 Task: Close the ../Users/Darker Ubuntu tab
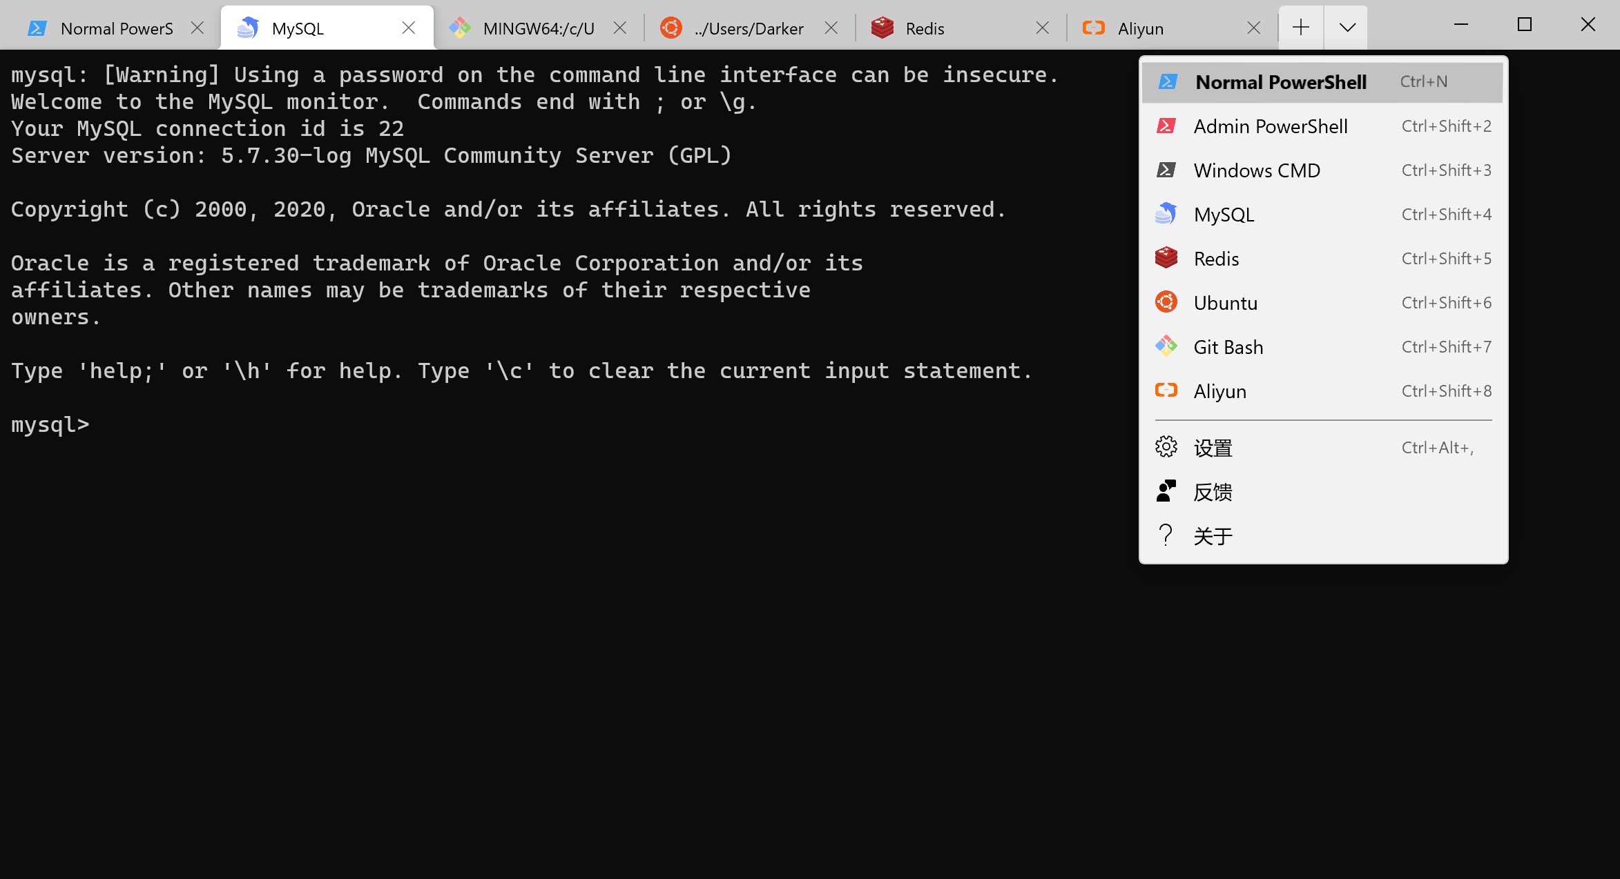pyautogui.click(x=831, y=28)
